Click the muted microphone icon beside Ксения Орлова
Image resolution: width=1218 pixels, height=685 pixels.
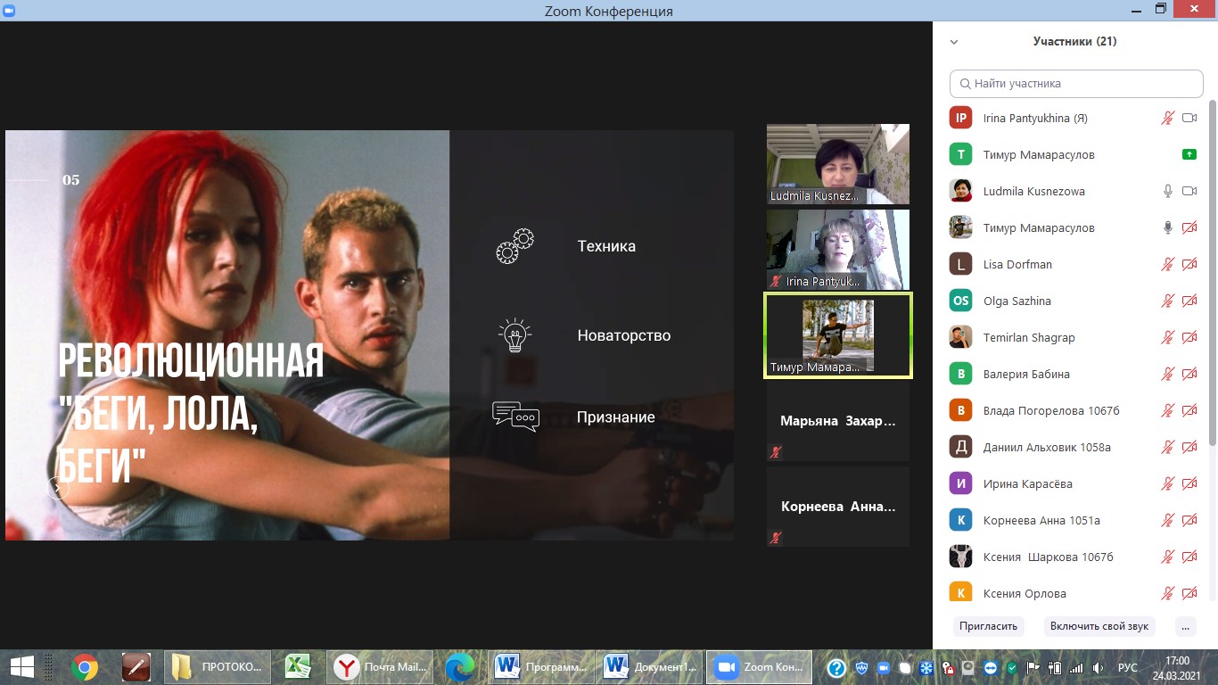[1167, 593]
